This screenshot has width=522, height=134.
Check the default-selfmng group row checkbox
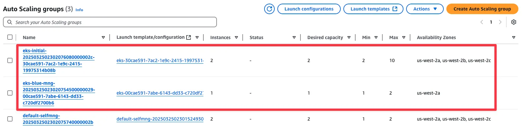pyautogui.click(x=10, y=119)
